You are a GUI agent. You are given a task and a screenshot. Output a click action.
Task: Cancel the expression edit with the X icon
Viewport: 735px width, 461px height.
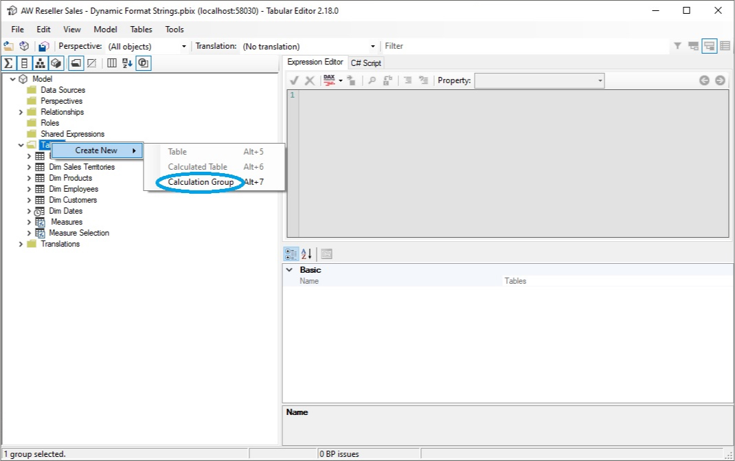pyautogui.click(x=310, y=80)
